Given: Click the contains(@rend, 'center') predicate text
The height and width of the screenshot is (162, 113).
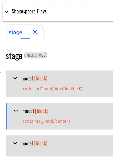Looking at the screenshot, I should [x=46, y=121].
